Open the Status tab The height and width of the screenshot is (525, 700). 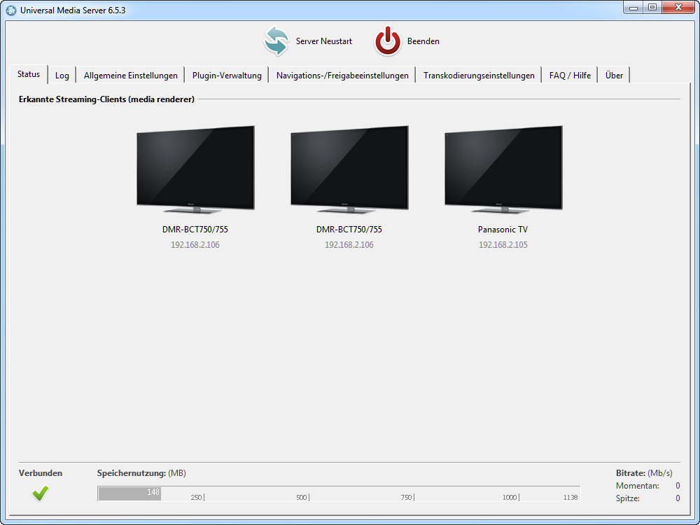29,74
